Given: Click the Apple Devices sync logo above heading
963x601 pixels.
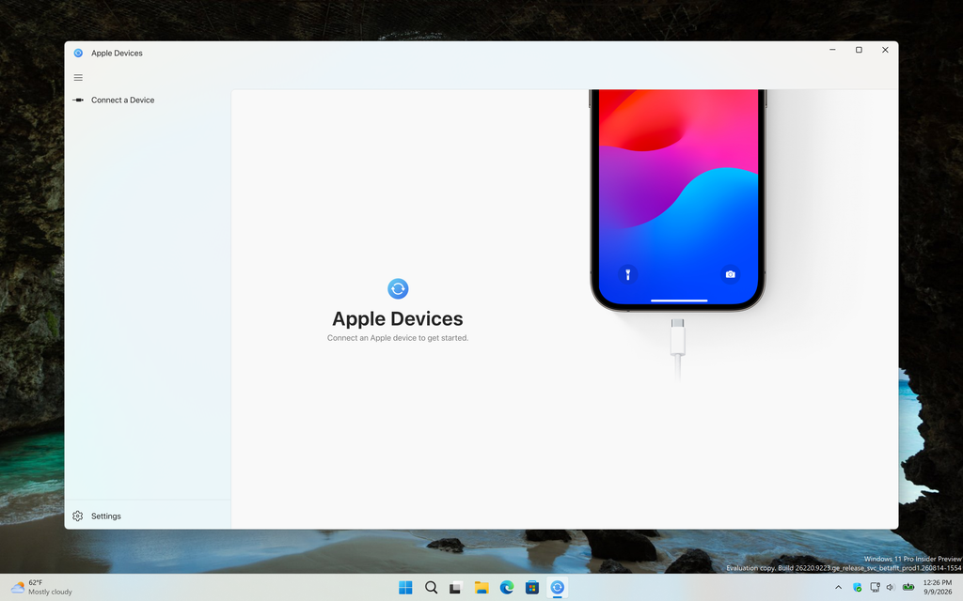Looking at the screenshot, I should (398, 288).
